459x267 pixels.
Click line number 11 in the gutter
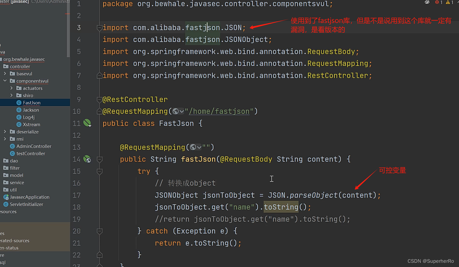click(76, 123)
